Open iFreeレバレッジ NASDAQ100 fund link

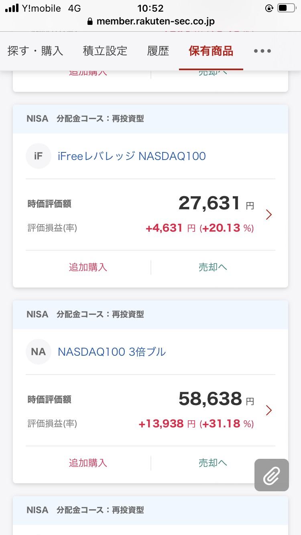point(132,156)
